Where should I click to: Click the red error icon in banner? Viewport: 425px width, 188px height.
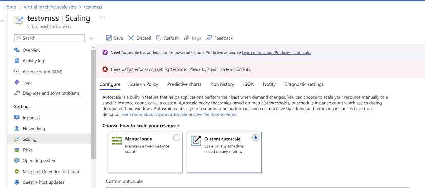pyautogui.click(x=105, y=69)
